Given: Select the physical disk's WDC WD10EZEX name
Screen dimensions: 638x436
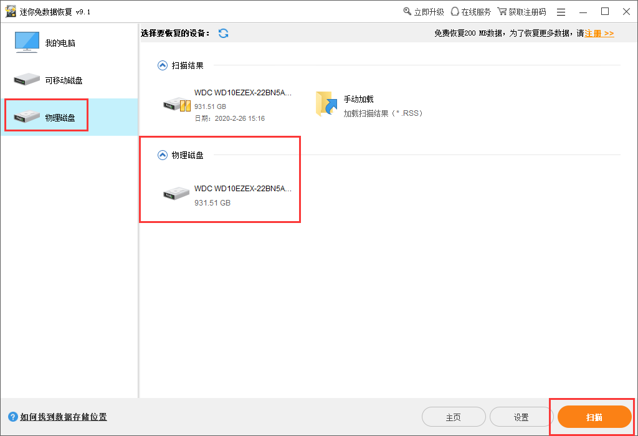Looking at the screenshot, I should (x=243, y=188).
